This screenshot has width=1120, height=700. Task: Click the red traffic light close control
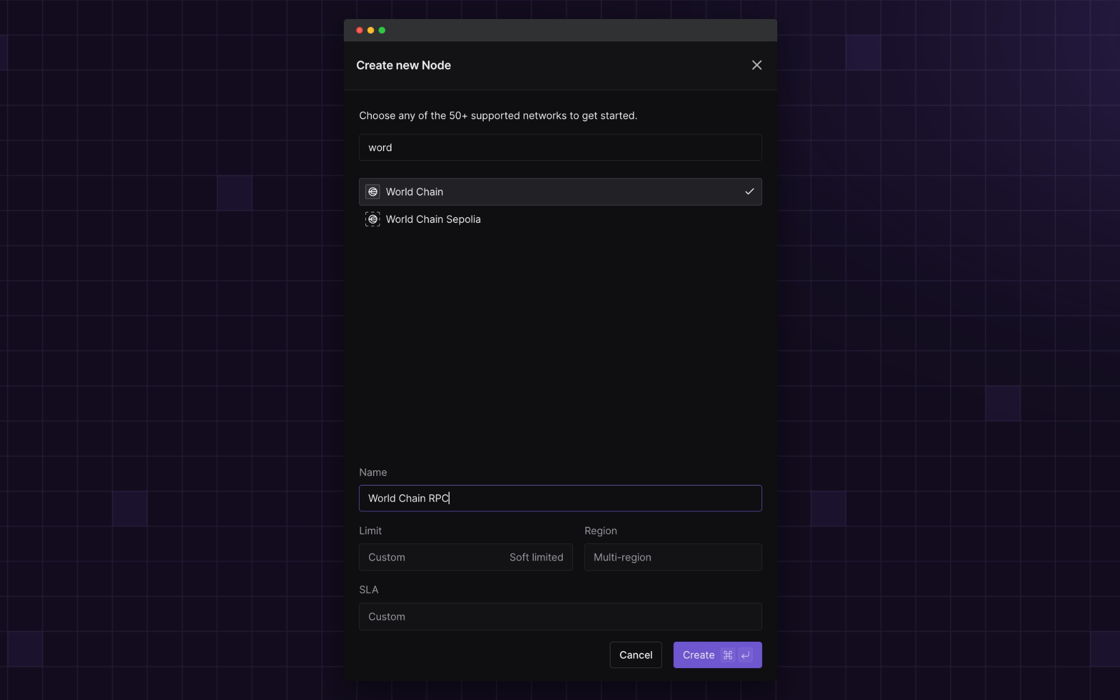pyautogui.click(x=359, y=30)
